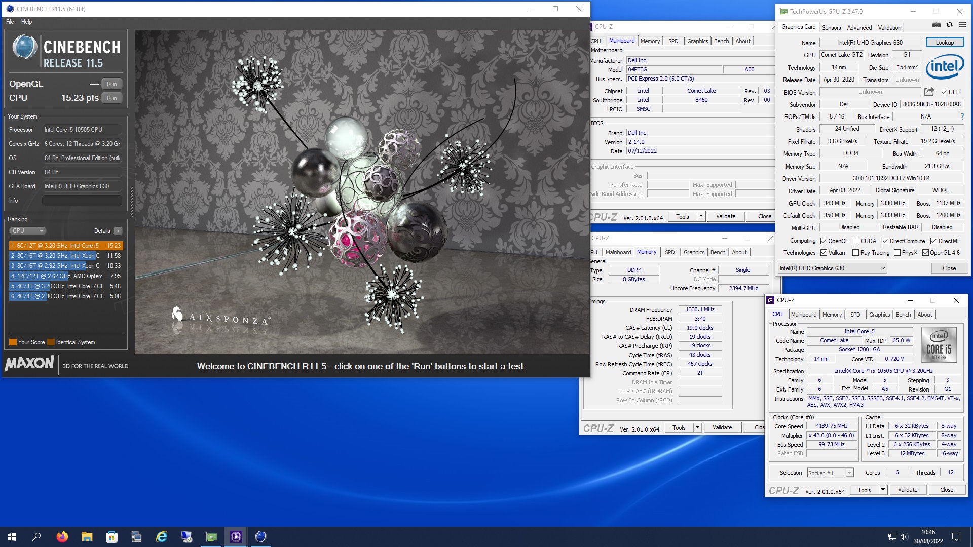This screenshot has width=973, height=547.
Task: Select the 8C/16T 3.20 GHz Xeon ranking row
Action: [x=66, y=256]
